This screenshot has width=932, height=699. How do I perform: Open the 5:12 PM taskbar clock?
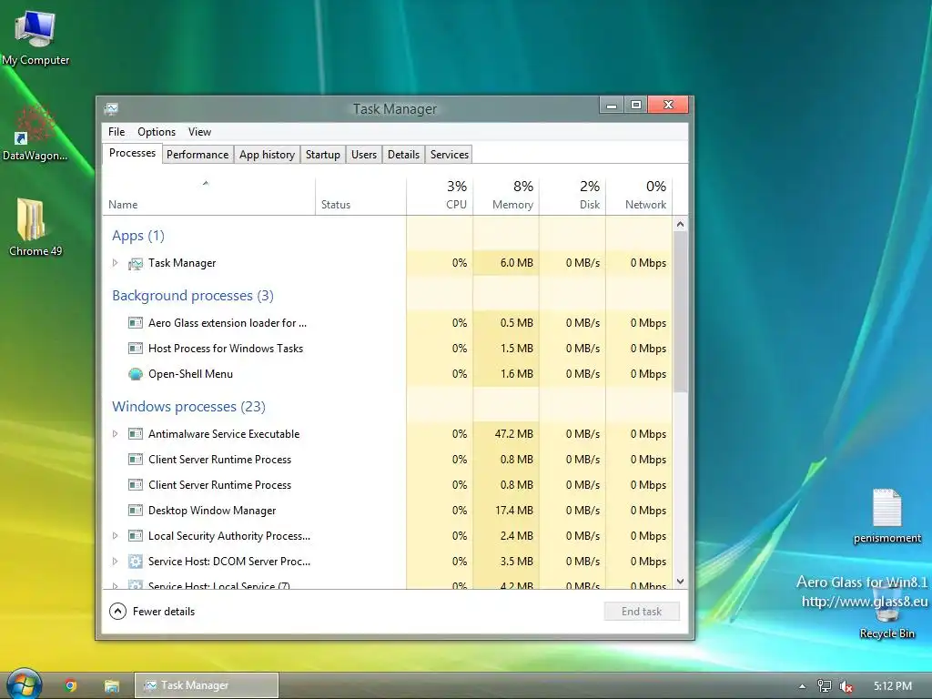(x=892, y=686)
